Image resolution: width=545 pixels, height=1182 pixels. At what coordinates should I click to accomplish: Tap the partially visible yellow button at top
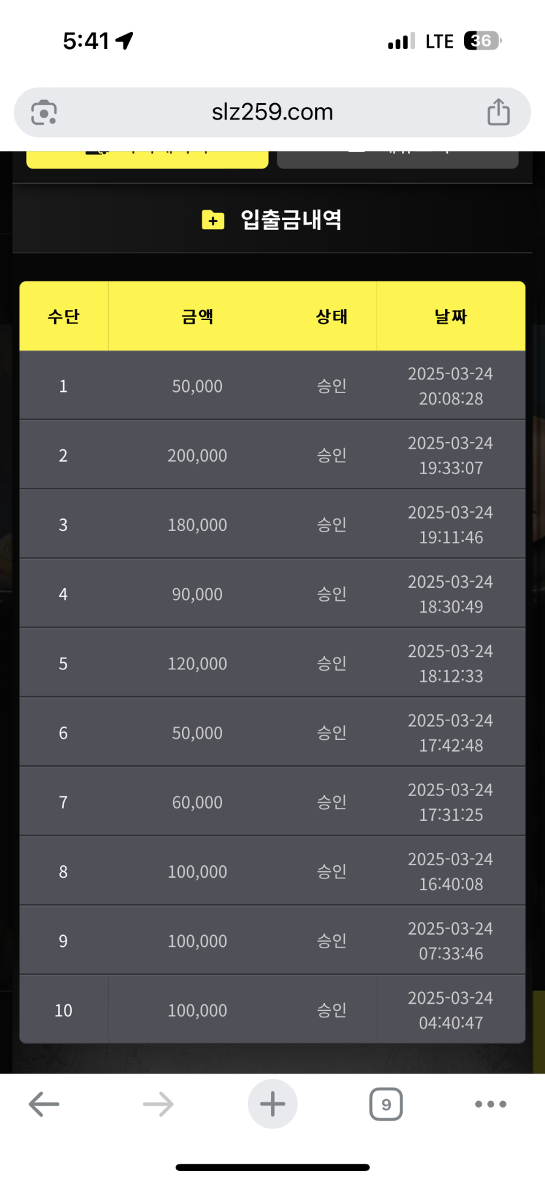pyautogui.click(x=147, y=159)
